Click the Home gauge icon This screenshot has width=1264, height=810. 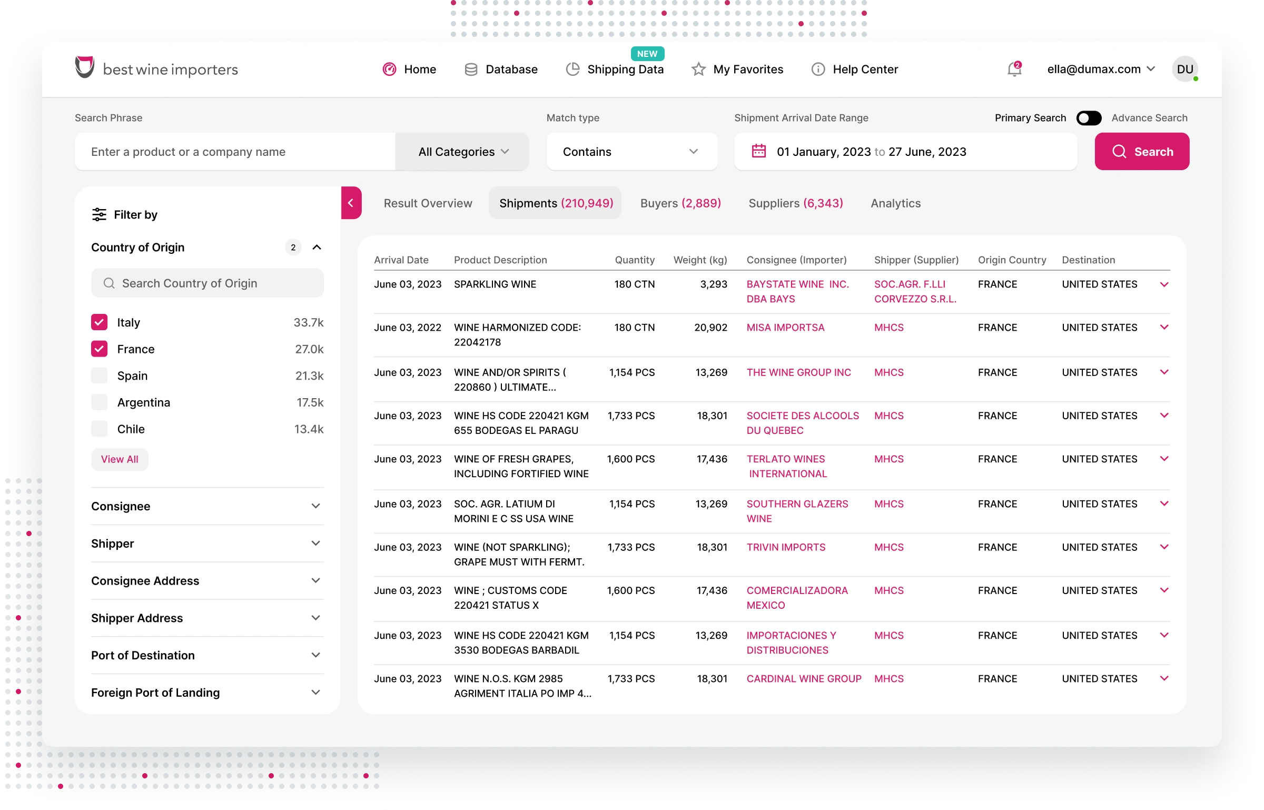point(389,70)
